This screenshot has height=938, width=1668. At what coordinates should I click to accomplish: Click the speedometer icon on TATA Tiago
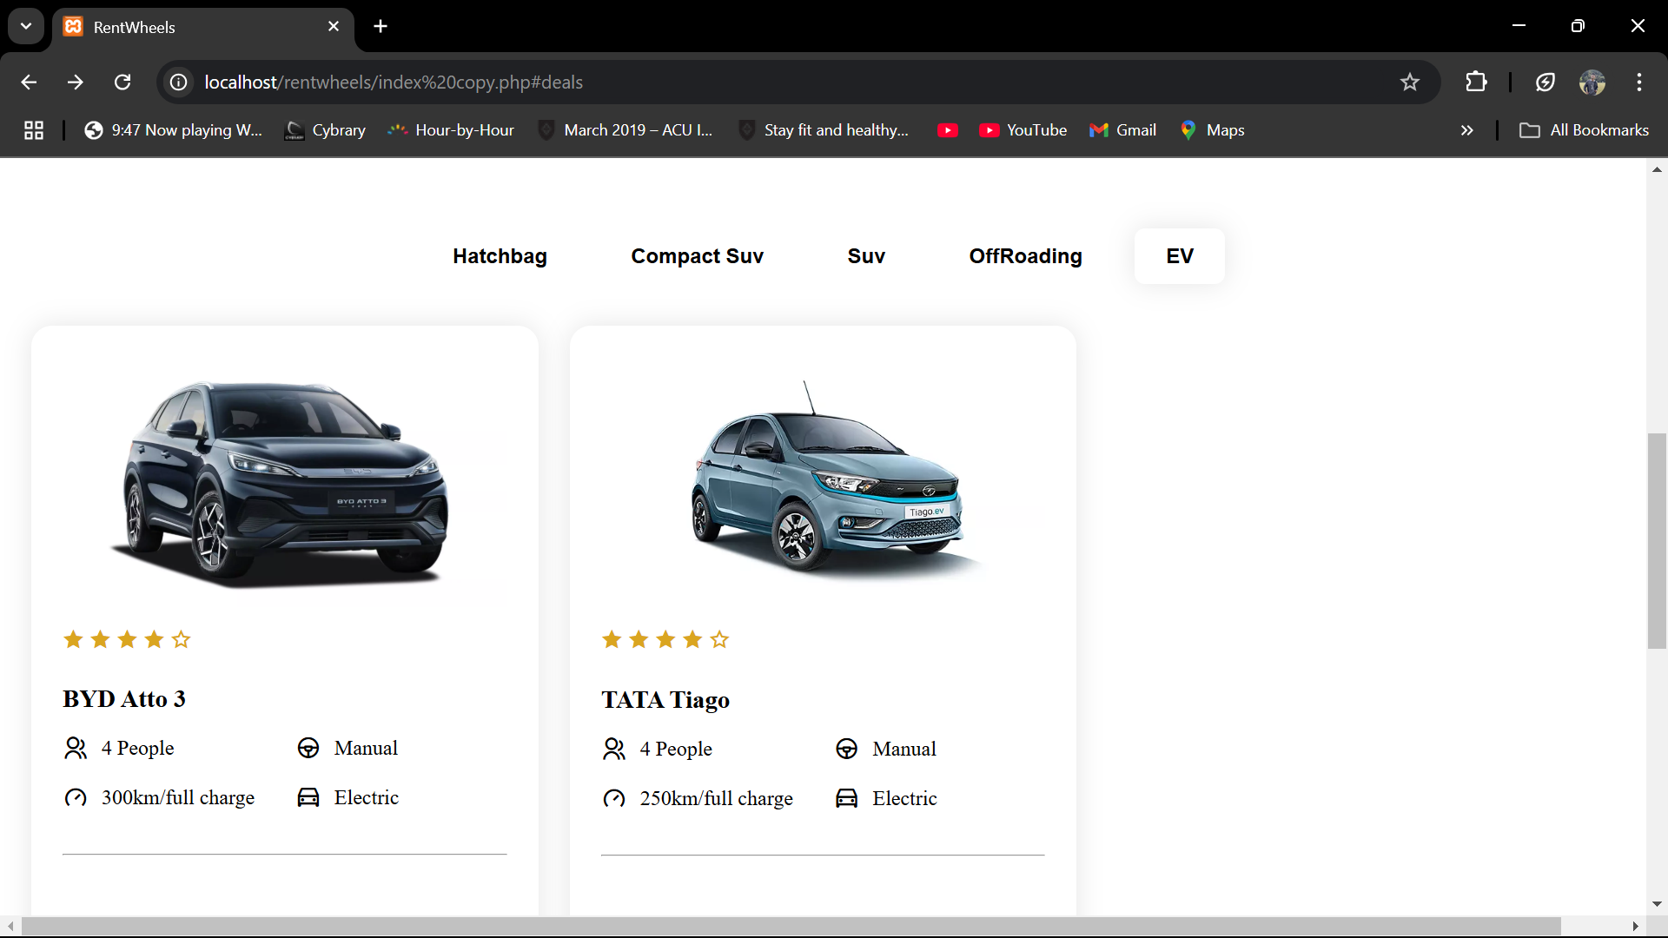(614, 799)
